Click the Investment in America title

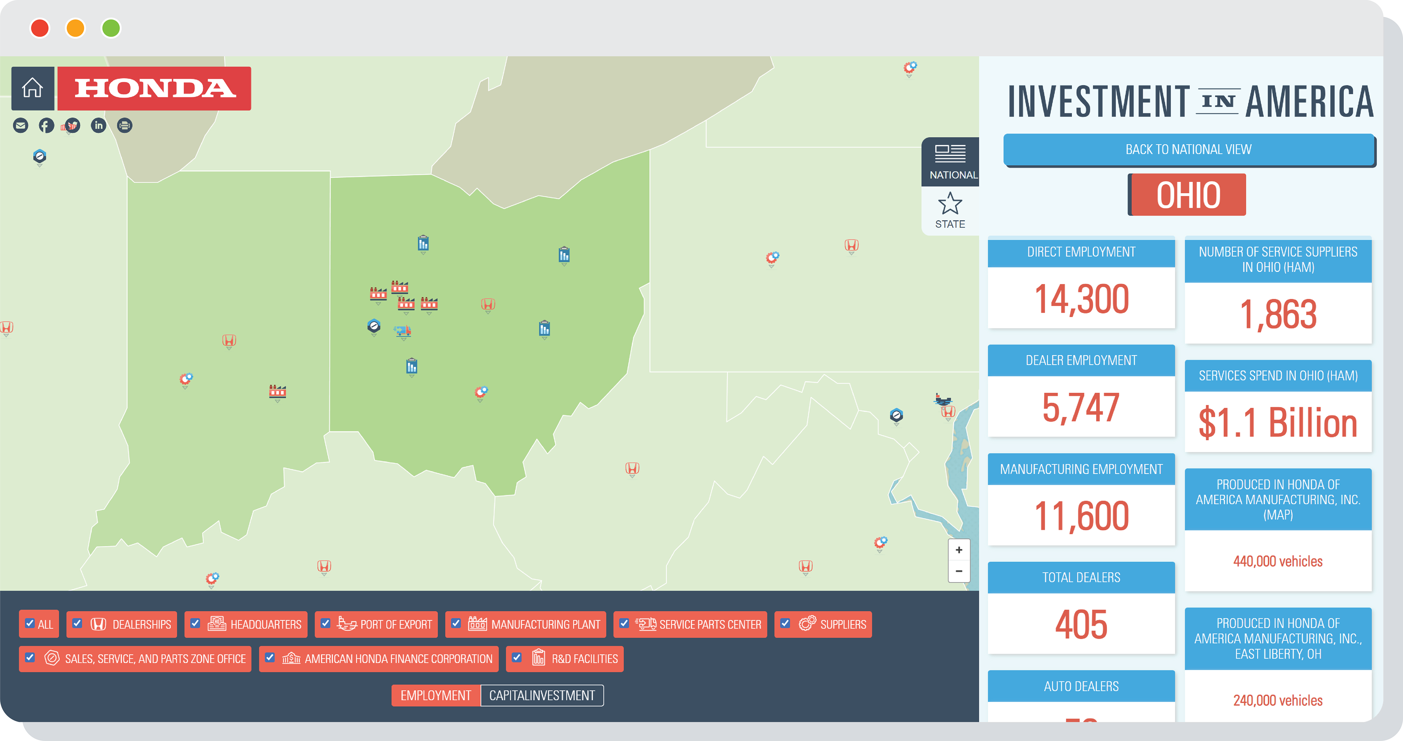[1191, 101]
